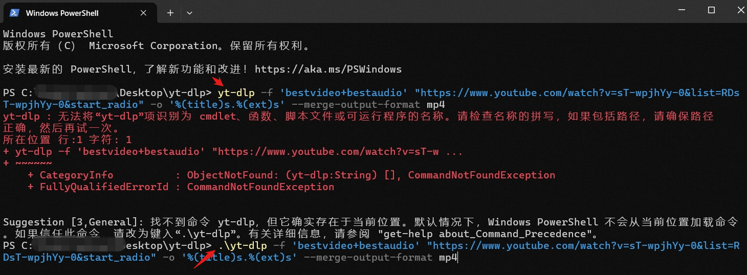Viewport: 747px width, 275px height.
Task: Click the red "+ ~~~~~~" error marker line
Action: coord(27,163)
